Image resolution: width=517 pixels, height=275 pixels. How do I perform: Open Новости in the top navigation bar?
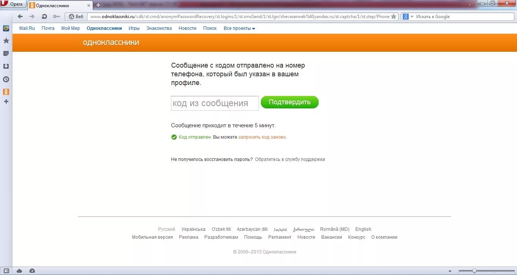(187, 28)
